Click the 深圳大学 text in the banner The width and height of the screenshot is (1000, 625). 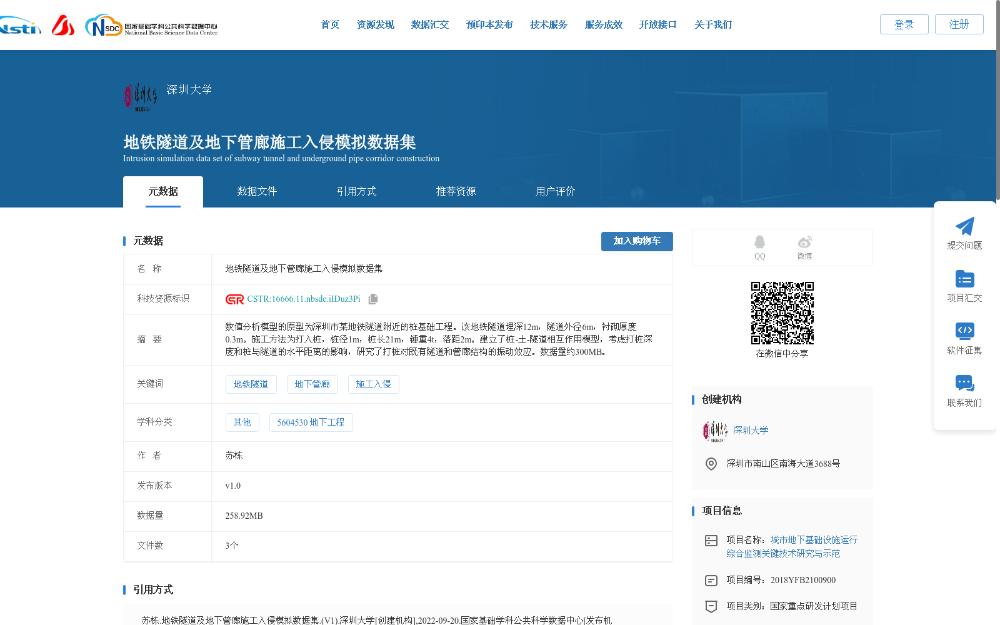[189, 89]
